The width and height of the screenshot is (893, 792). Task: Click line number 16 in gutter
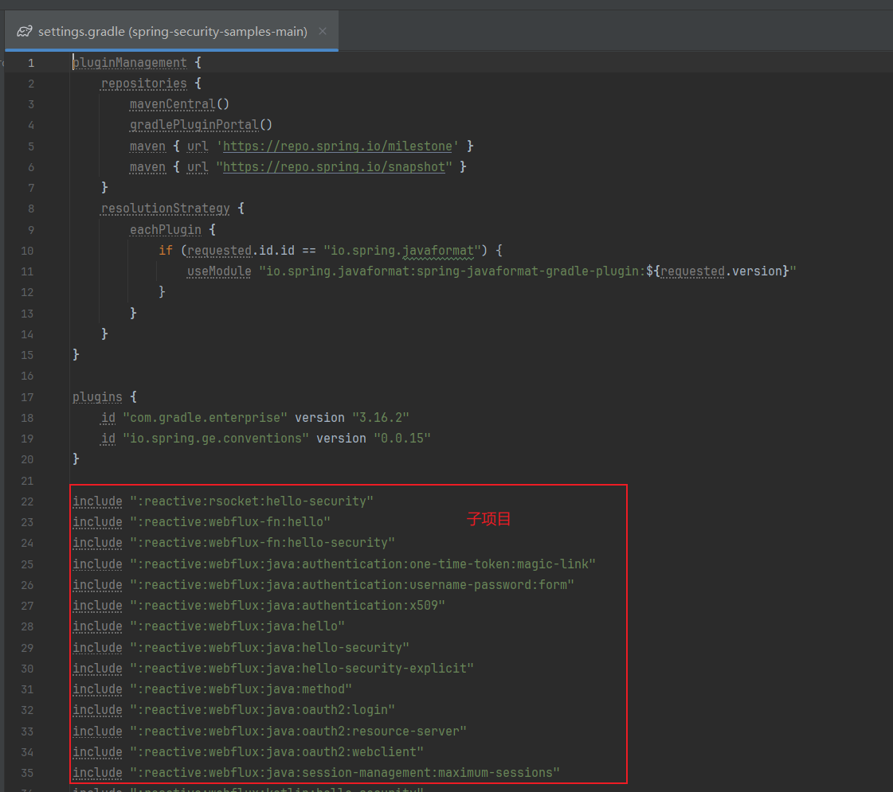click(x=27, y=376)
